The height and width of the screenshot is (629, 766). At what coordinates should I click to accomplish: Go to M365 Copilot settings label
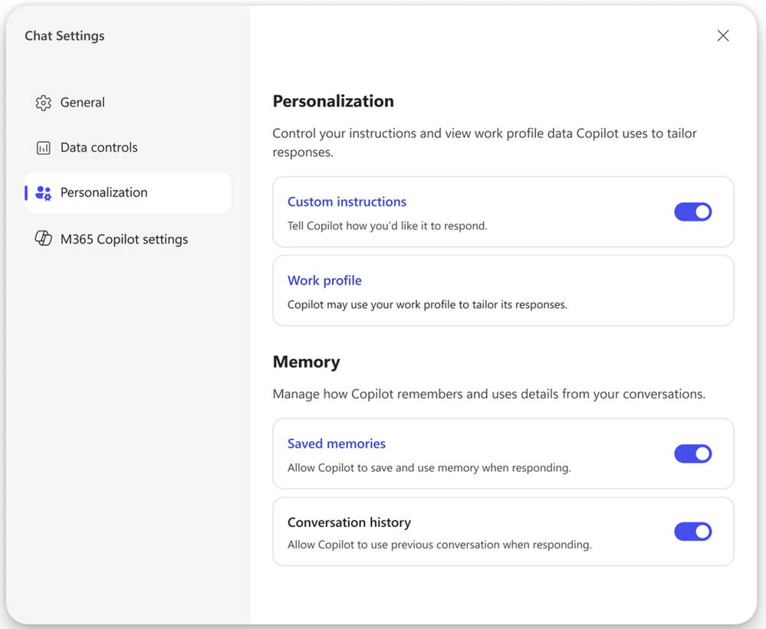(x=124, y=239)
